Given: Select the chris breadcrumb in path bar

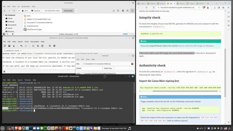Looking at the screenshot, I should pyautogui.click(x=25, y=11).
